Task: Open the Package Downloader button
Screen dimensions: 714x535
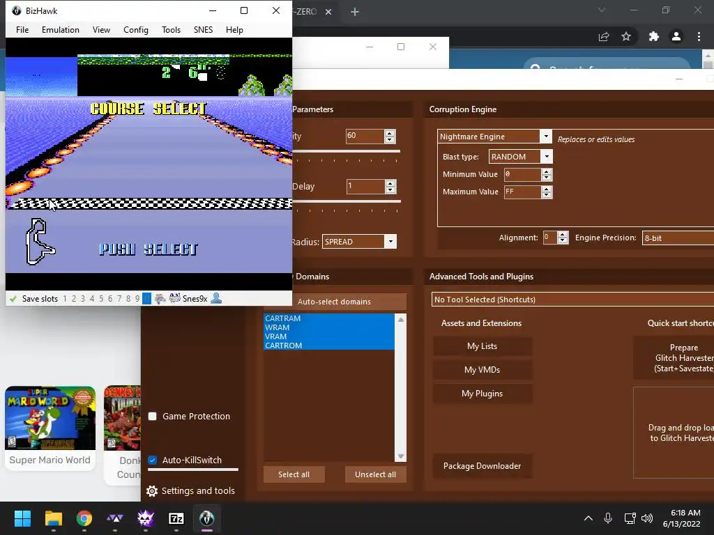Action: pos(483,466)
